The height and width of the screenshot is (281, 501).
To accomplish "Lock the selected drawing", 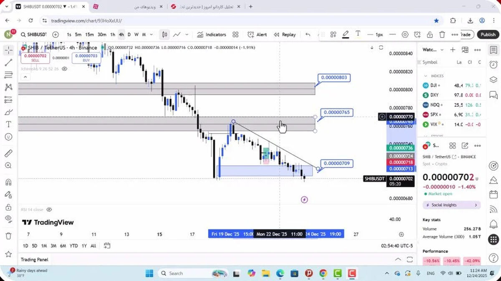I will click(430, 35).
